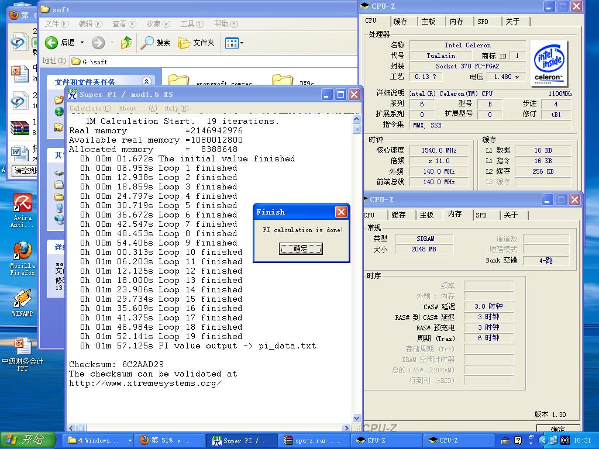This screenshot has height=449, width=599.
Task: Click the green Back arrow in Explorer
Action: pyautogui.click(x=51, y=42)
